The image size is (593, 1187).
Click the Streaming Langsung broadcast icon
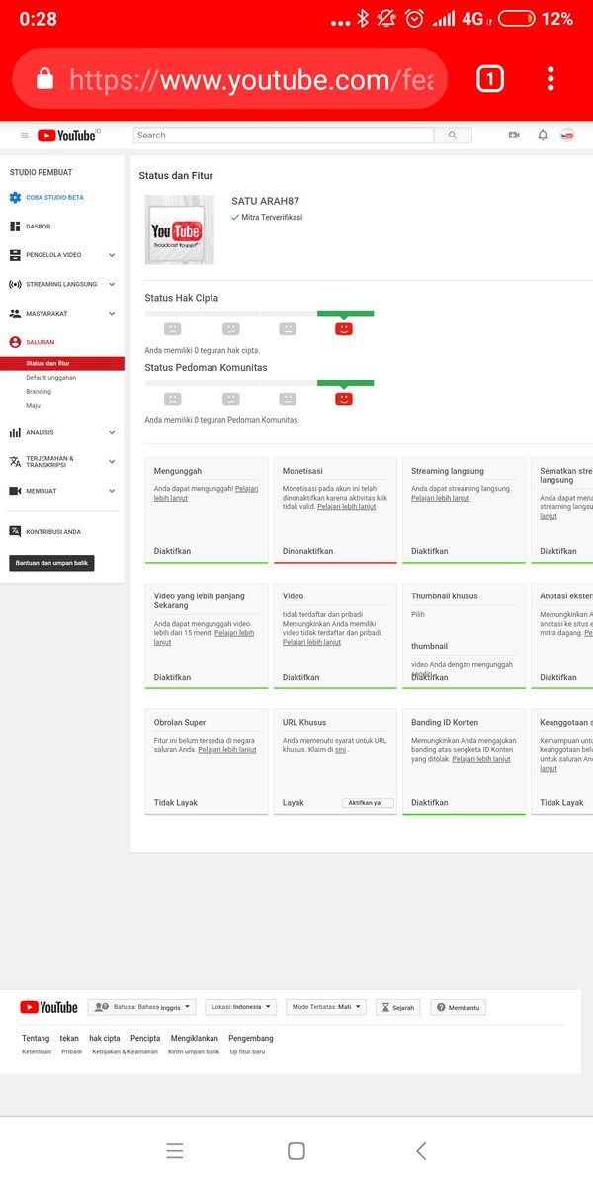pyautogui.click(x=15, y=284)
